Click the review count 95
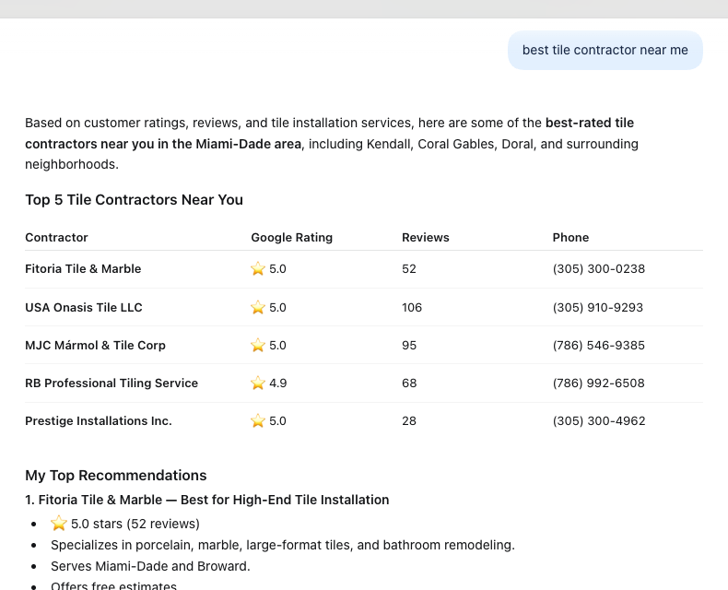728x590 pixels. pos(409,345)
